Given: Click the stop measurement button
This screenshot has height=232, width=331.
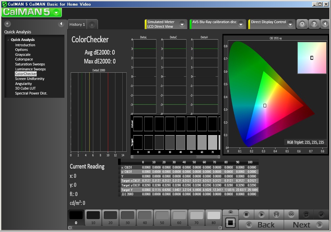Looking at the screenshot, I should [246, 214].
